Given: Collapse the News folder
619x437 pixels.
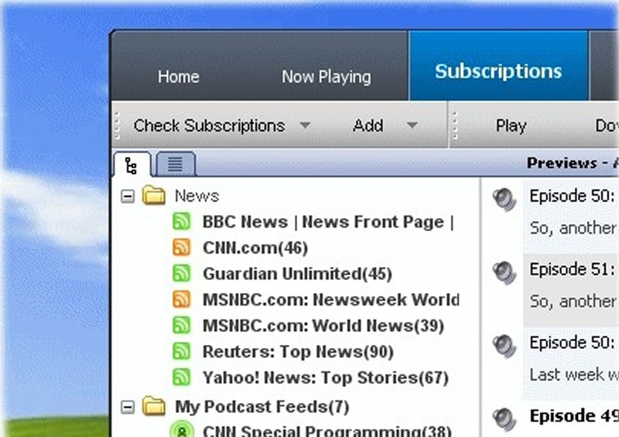Looking at the screenshot, I should point(128,196).
